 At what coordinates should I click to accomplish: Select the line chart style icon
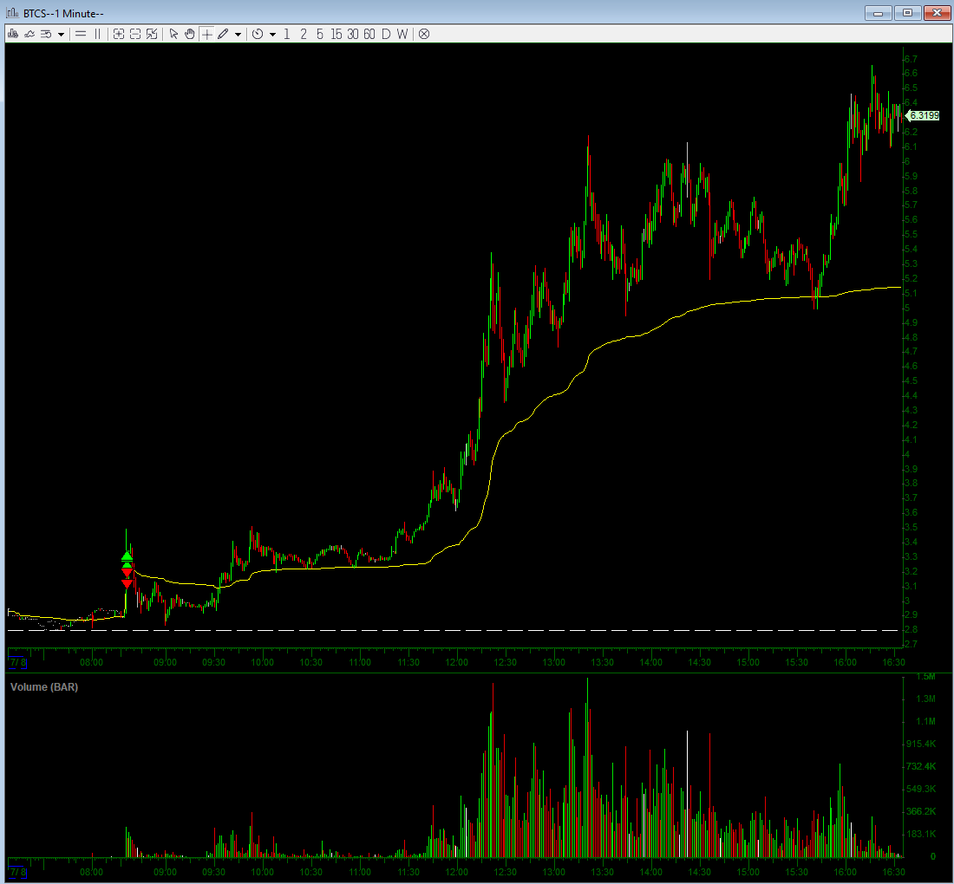point(29,34)
